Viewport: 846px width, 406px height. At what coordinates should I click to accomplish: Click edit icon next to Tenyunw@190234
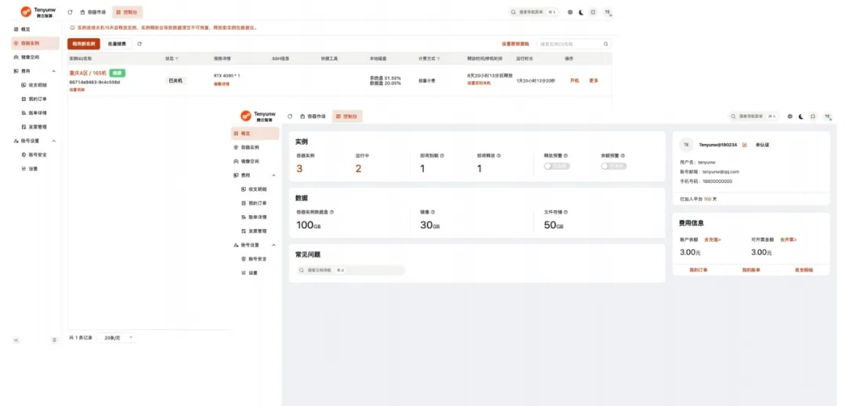coord(744,145)
